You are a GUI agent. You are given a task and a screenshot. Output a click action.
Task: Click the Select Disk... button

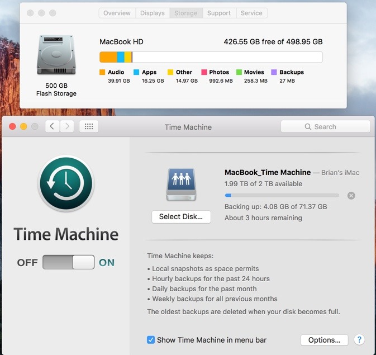pyautogui.click(x=181, y=217)
